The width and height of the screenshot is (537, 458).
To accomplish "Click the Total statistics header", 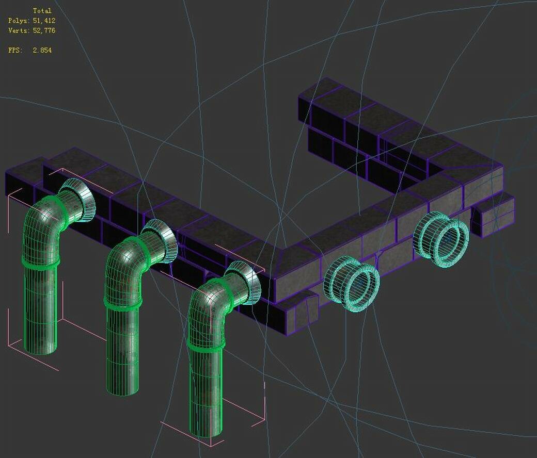I will pyautogui.click(x=42, y=11).
